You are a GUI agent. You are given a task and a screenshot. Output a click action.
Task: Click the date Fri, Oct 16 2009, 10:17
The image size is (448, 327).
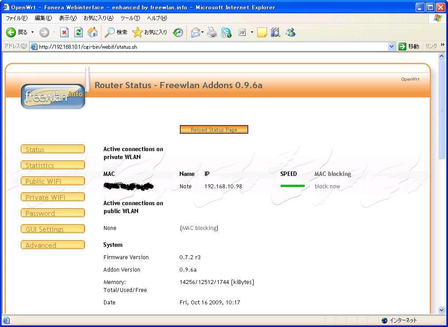[x=210, y=302]
